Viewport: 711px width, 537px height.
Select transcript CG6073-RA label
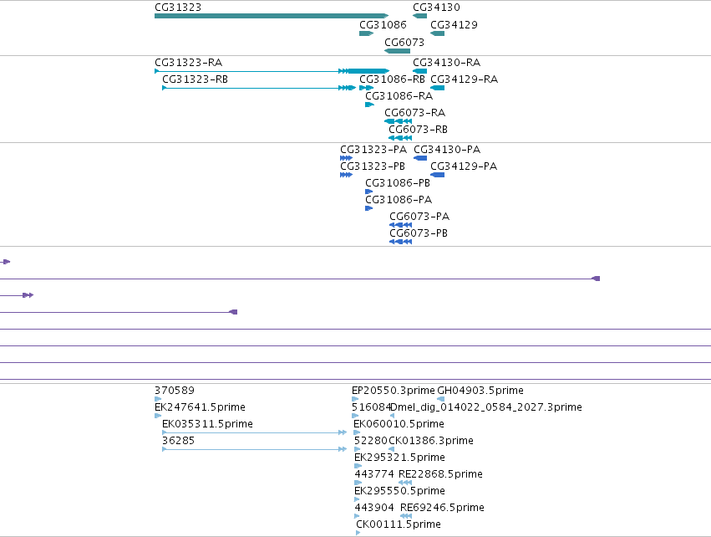point(415,113)
